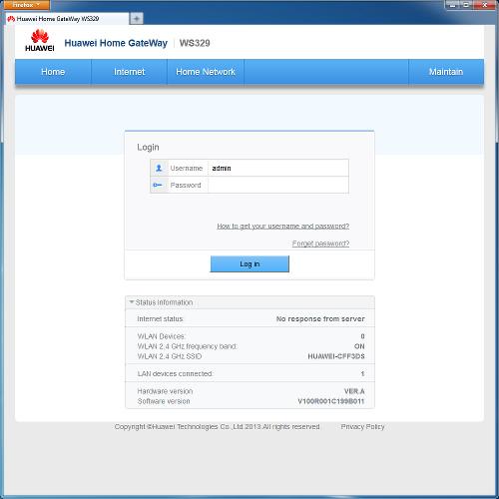Open a new browser tab with plus button
The height and width of the screenshot is (499, 499).
coord(136,19)
